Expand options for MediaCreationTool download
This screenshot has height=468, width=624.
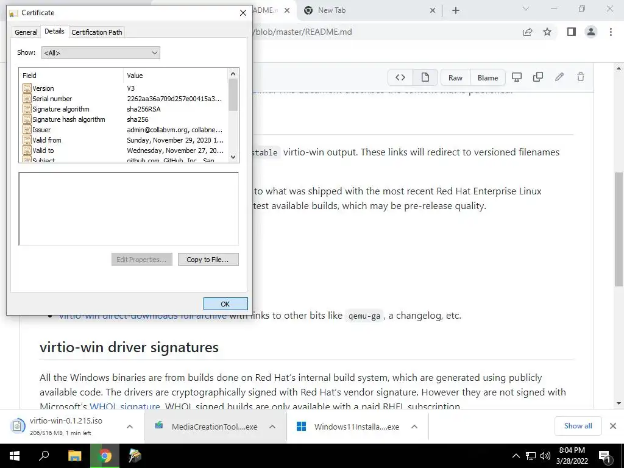(x=272, y=427)
